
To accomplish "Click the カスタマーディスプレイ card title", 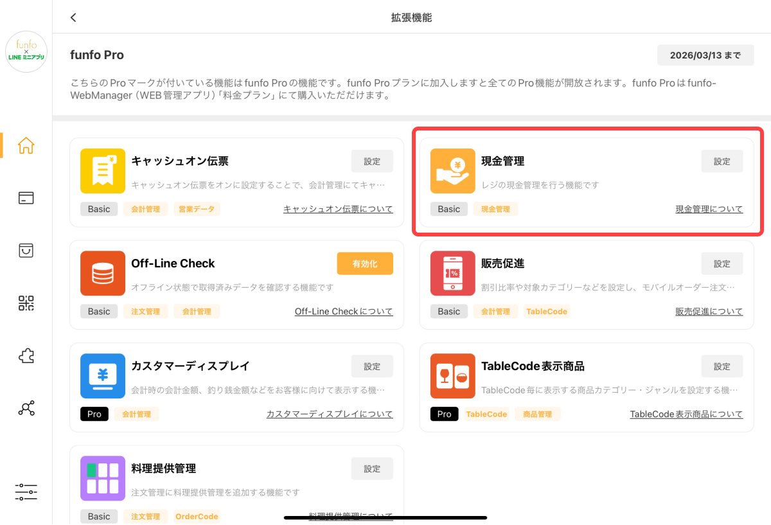I will tap(190, 366).
